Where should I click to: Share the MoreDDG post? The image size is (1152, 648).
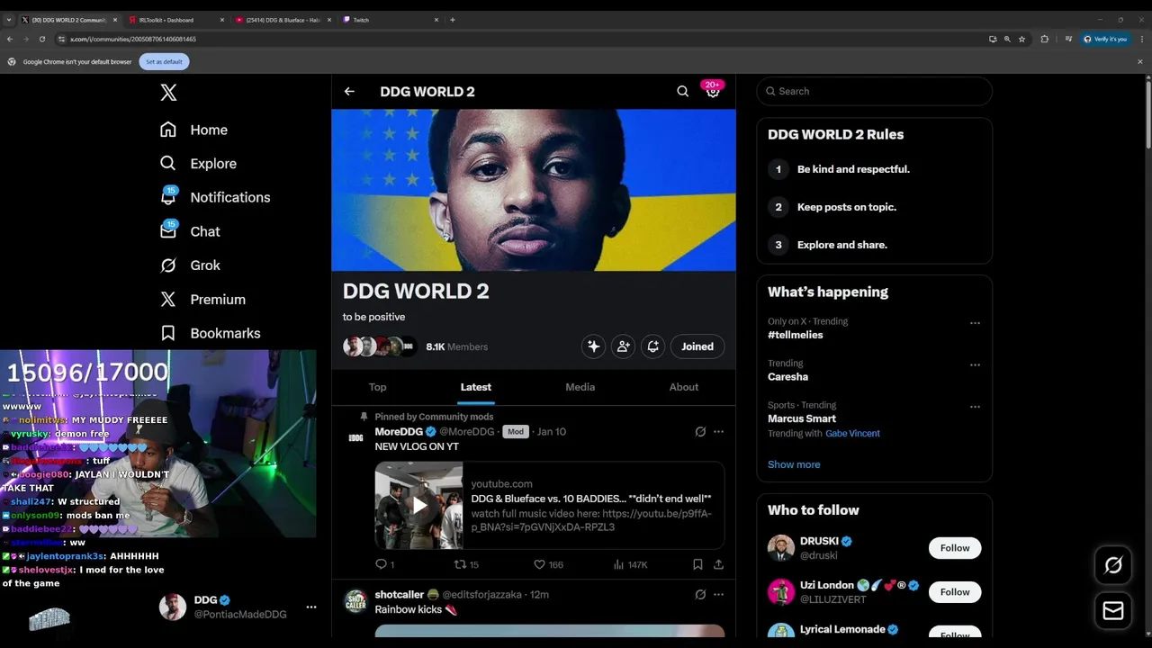(718, 564)
